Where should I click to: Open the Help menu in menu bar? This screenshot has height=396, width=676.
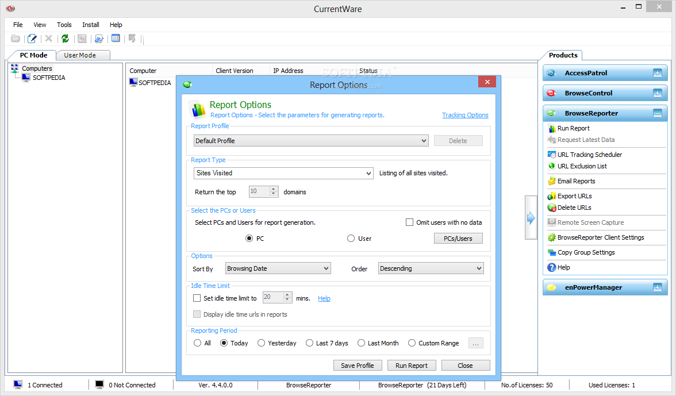click(116, 25)
